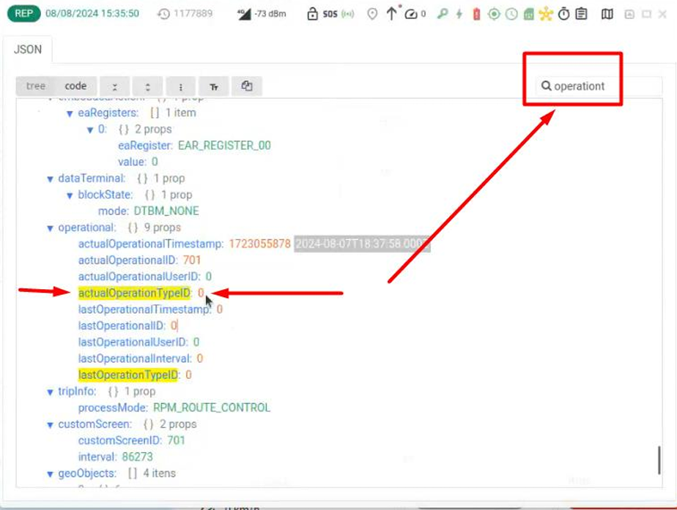The image size is (677, 510).
Task: Switch JSON viewer to code mode
Action: [75, 86]
